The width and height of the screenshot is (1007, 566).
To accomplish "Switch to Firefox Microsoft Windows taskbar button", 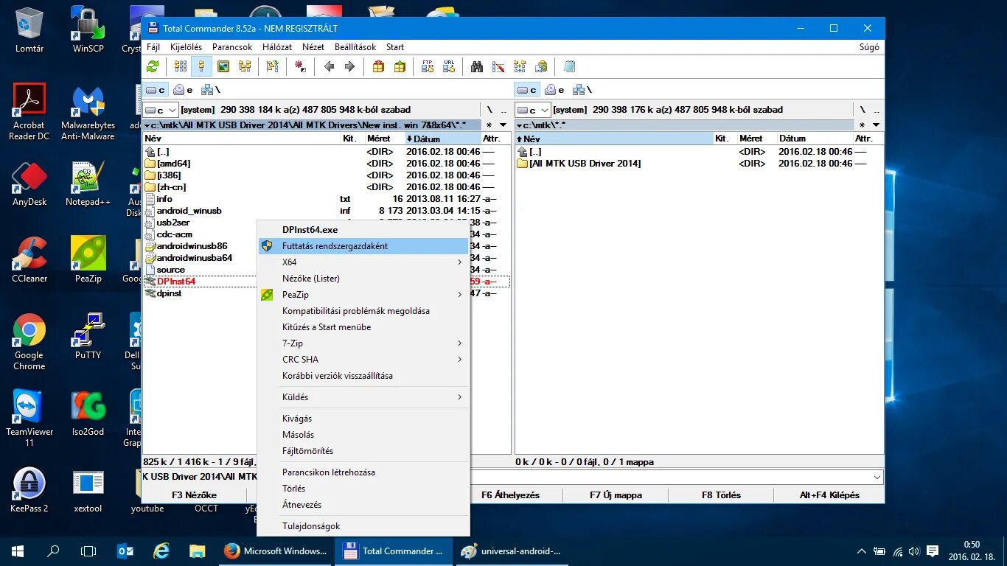I will (x=276, y=551).
